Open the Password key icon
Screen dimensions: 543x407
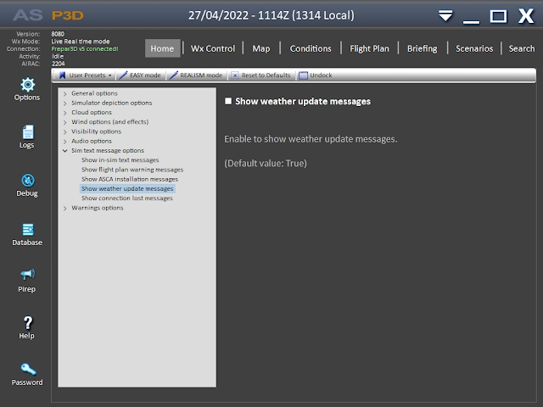(x=26, y=371)
